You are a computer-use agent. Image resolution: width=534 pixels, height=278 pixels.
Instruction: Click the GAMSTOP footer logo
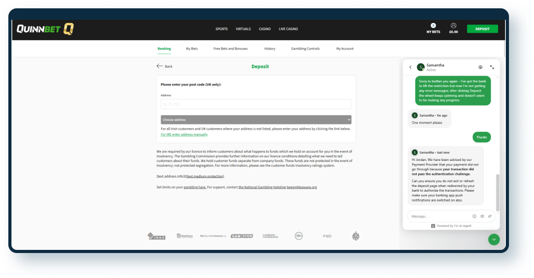click(x=242, y=236)
